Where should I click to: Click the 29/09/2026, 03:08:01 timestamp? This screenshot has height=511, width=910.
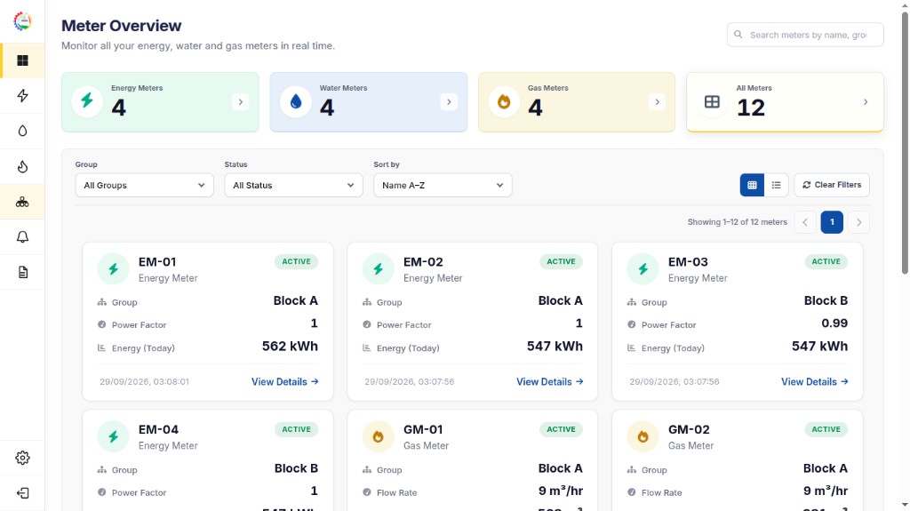coord(144,381)
